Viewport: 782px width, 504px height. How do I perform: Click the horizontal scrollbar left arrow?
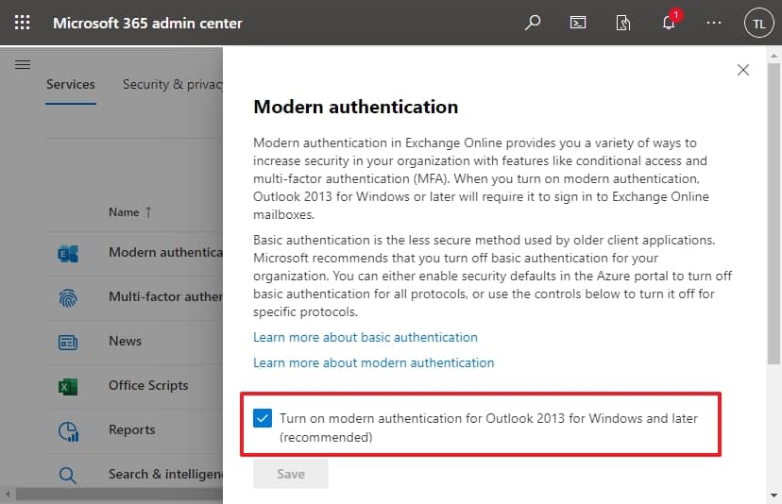(x=8, y=494)
